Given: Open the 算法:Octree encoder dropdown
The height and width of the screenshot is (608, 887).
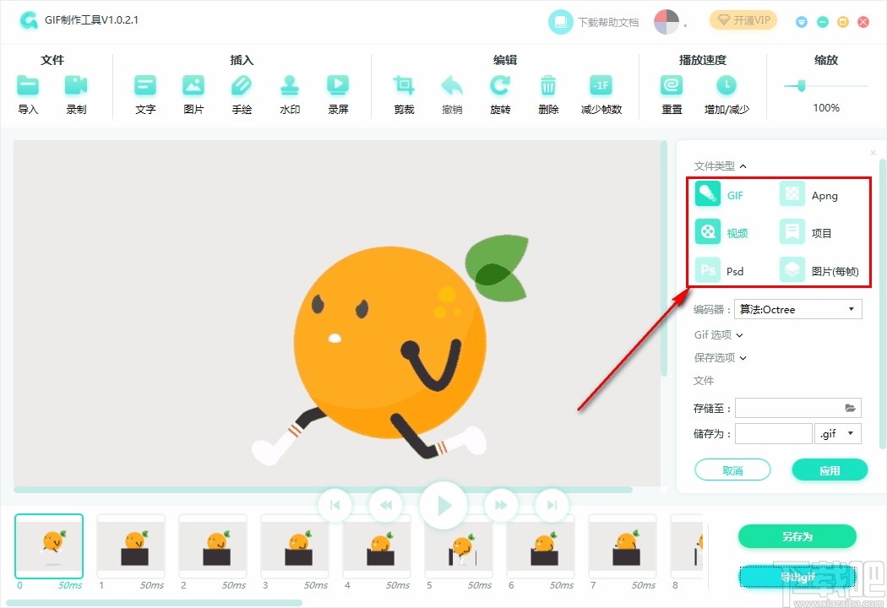Looking at the screenshot, I should pos(797,309).
